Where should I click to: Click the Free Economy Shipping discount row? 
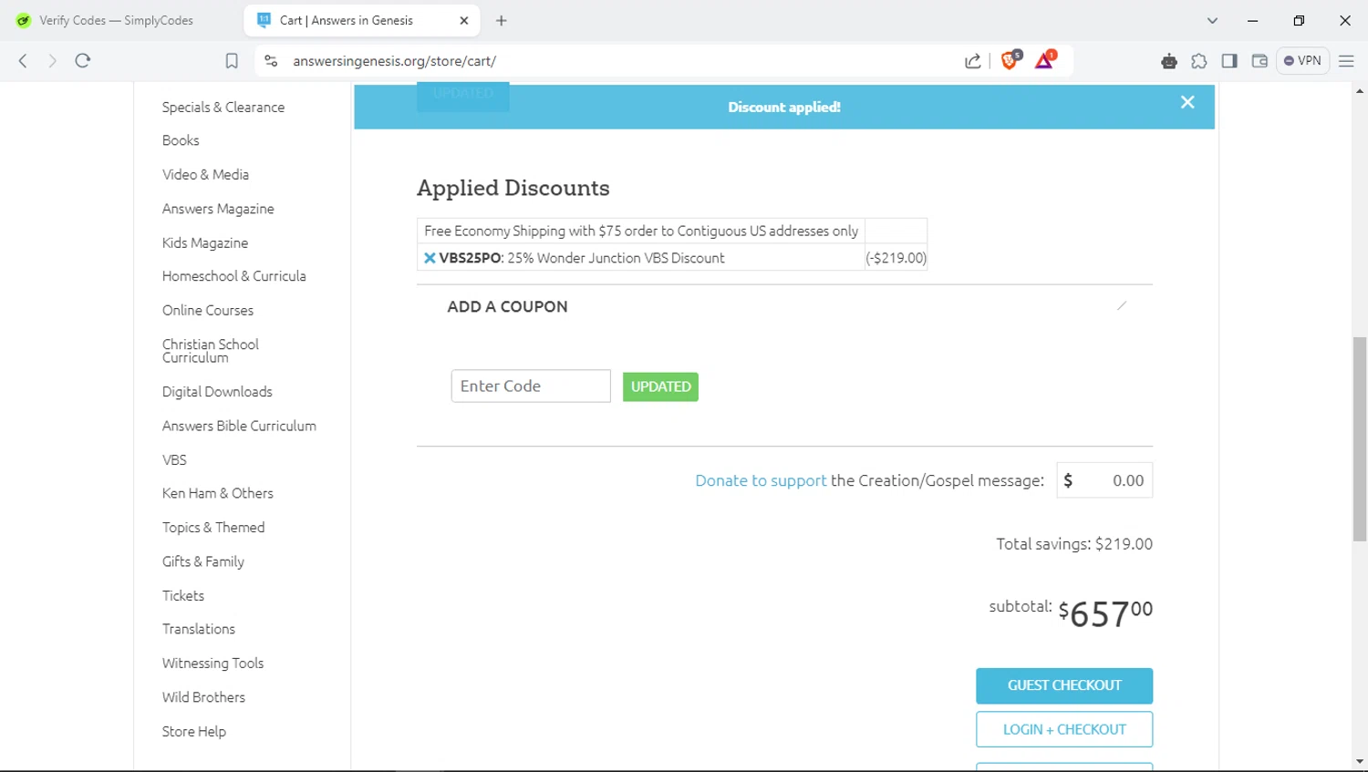[x=672, y=231]
